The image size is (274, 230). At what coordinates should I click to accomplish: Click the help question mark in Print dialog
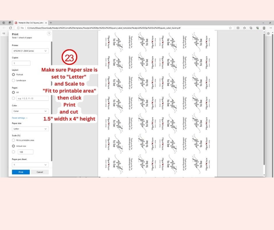click(x=49, y=34)
